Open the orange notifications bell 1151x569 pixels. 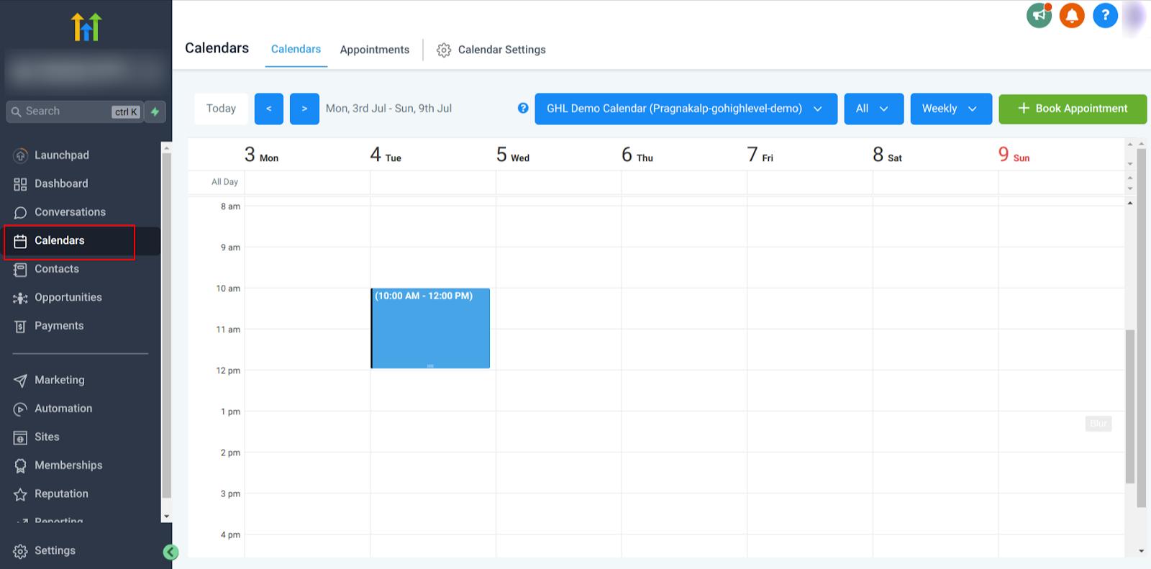(1072, 15)
